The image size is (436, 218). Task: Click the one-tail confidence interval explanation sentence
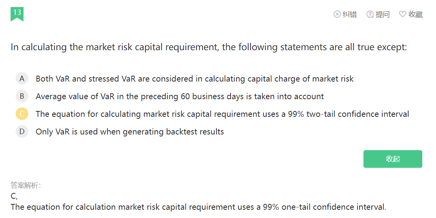[198, 207]
